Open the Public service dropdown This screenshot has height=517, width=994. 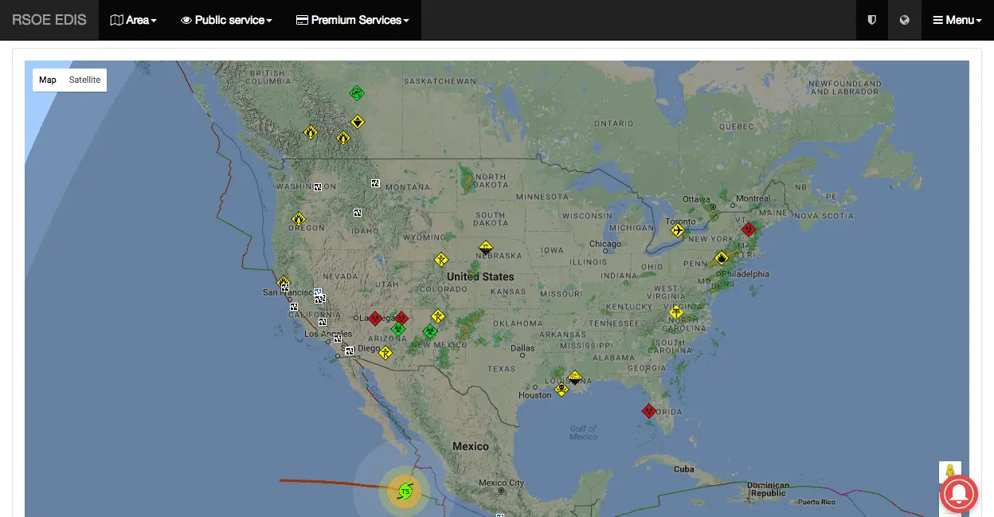(226, 20)
